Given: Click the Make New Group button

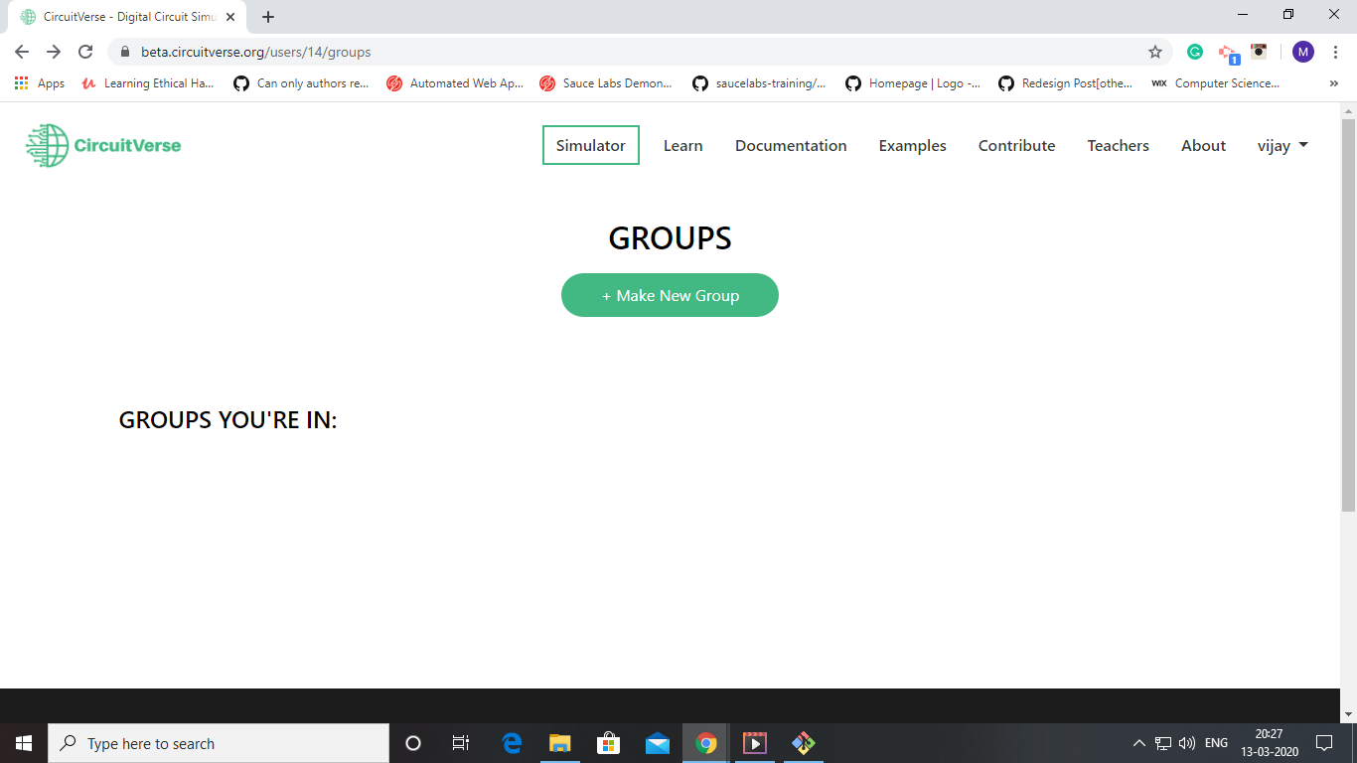Looking at the screenshot, I should click(670, 295).
